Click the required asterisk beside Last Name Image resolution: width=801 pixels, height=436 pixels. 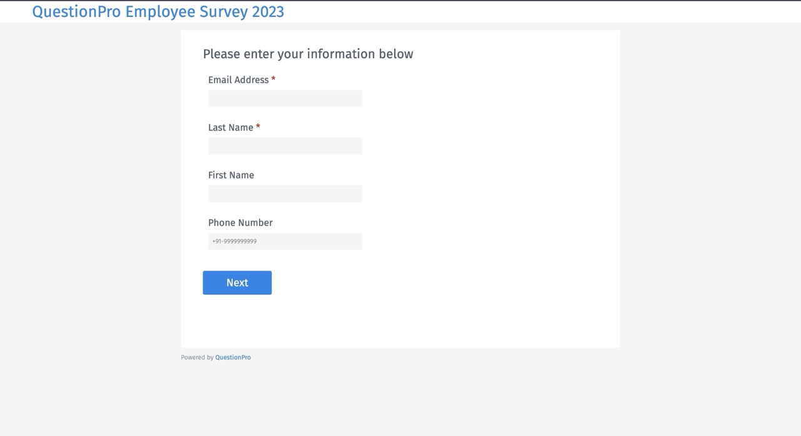click(258, 127)
